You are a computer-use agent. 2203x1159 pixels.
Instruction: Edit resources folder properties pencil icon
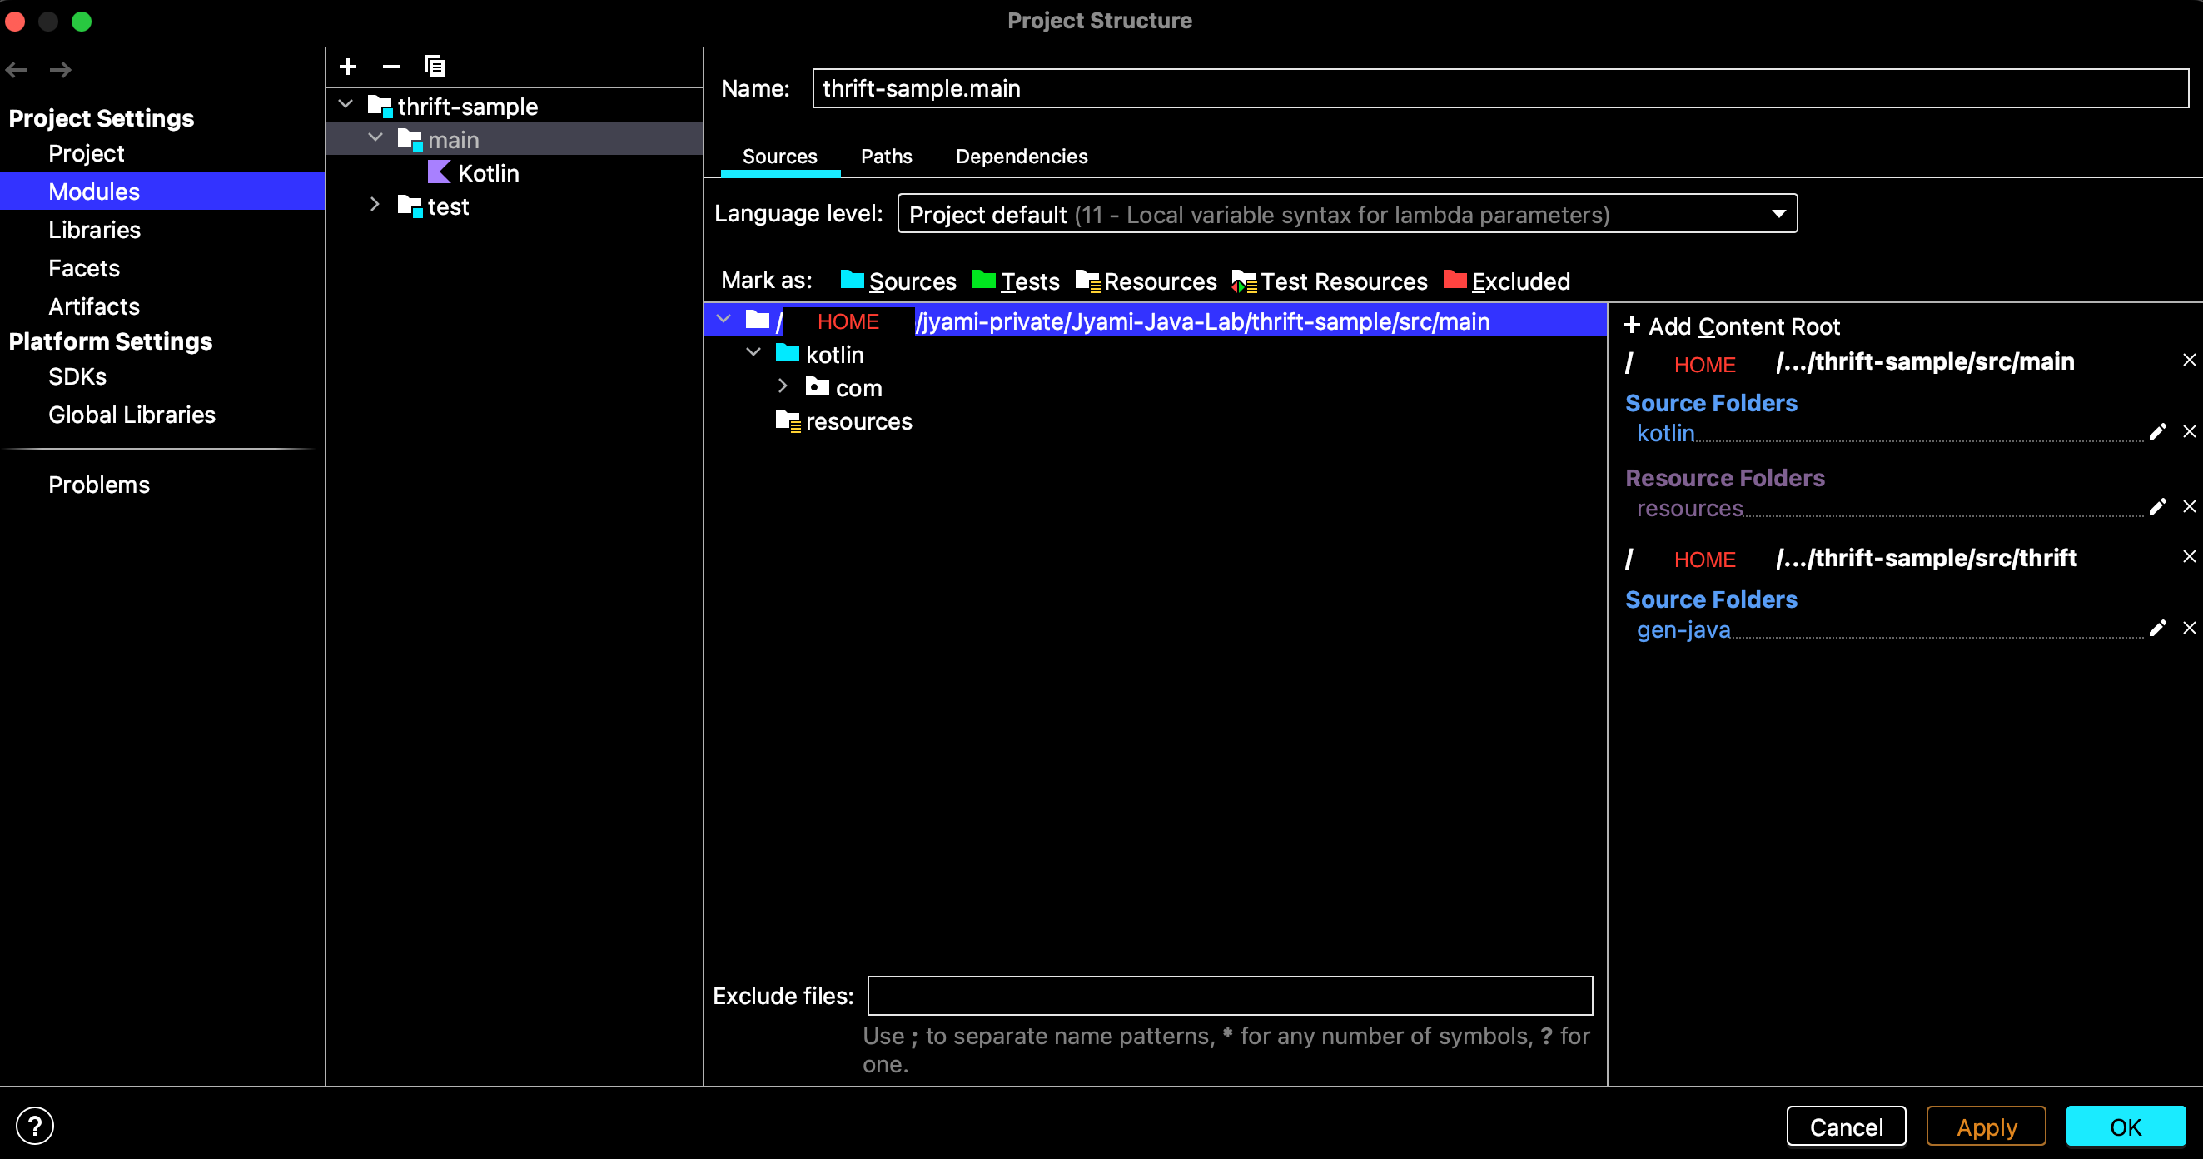(x=2157, y=507)
